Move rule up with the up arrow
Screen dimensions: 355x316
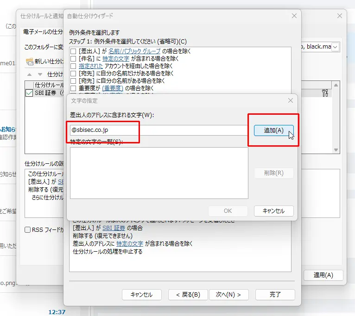click(30, 74)
